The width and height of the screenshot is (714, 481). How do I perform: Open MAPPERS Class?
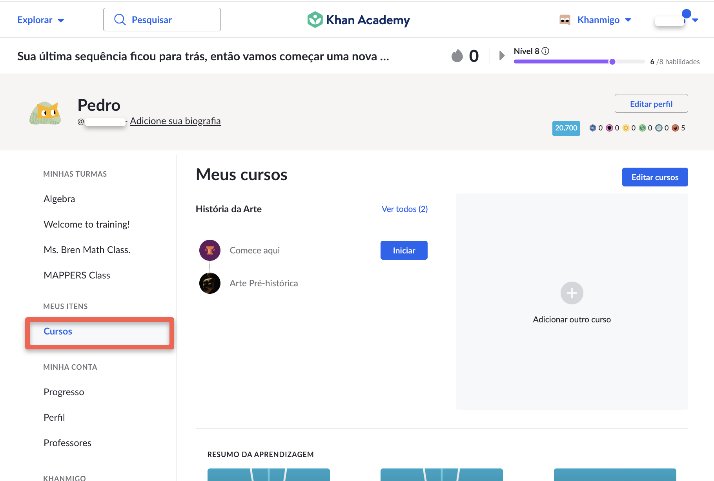(77, 275)
